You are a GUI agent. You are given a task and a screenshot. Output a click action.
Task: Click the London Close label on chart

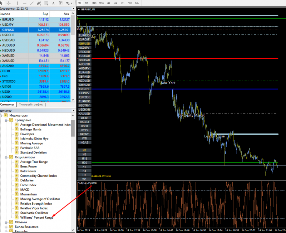[x=214, y=136]
